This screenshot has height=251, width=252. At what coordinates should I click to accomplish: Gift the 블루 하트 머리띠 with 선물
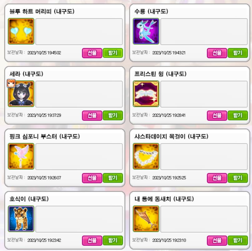click(92, 53)
